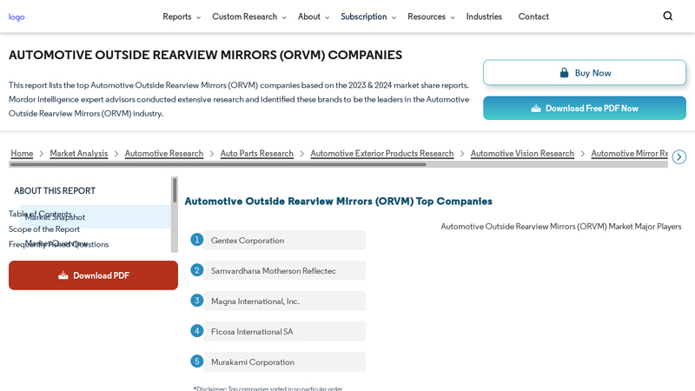This screenshot has width=695, height=391.
Task: Click Gentex Corporation entry
Action: coord(285,240)
